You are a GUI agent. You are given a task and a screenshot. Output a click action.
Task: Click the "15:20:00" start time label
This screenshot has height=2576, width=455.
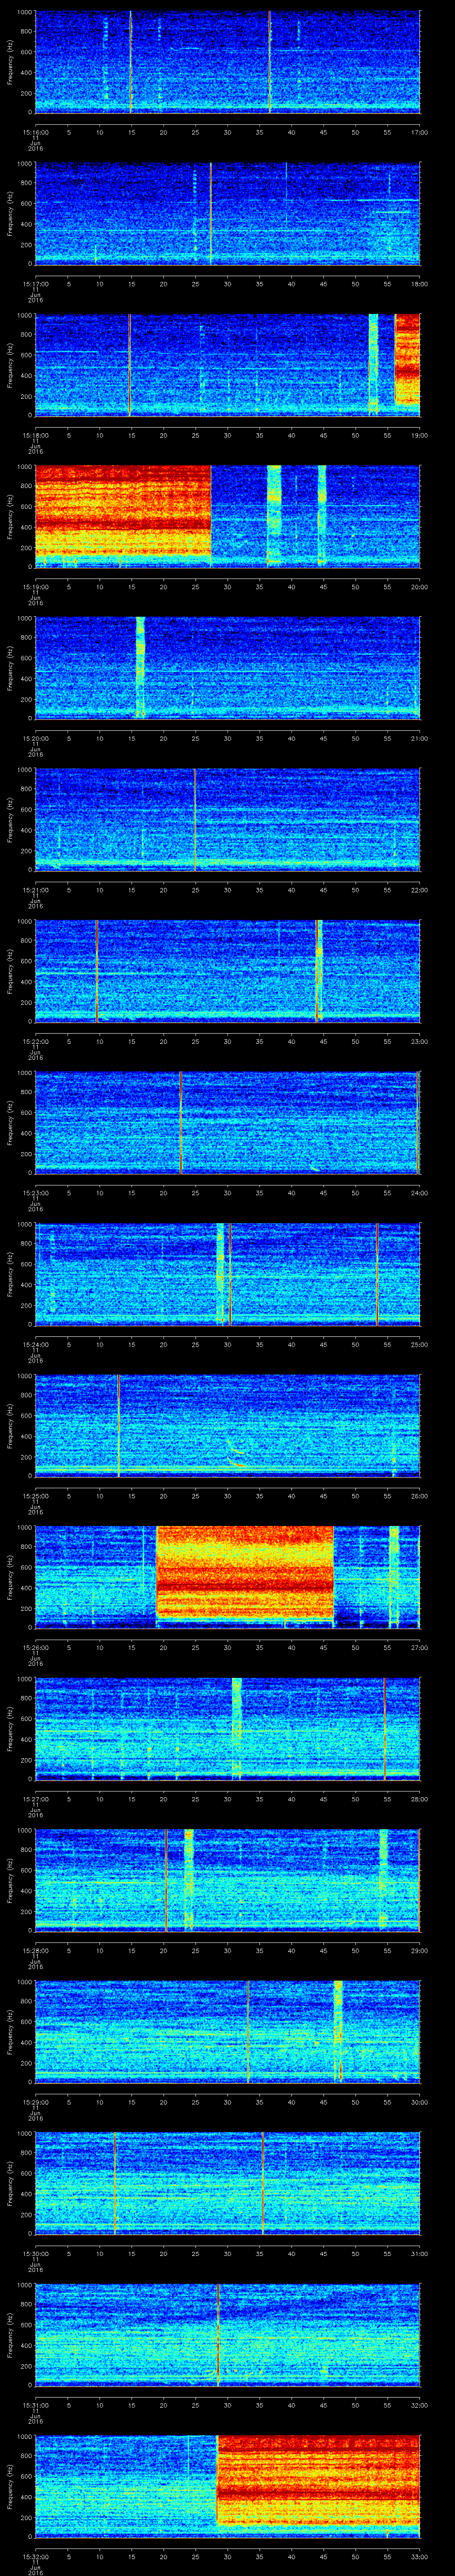[35, 738]
